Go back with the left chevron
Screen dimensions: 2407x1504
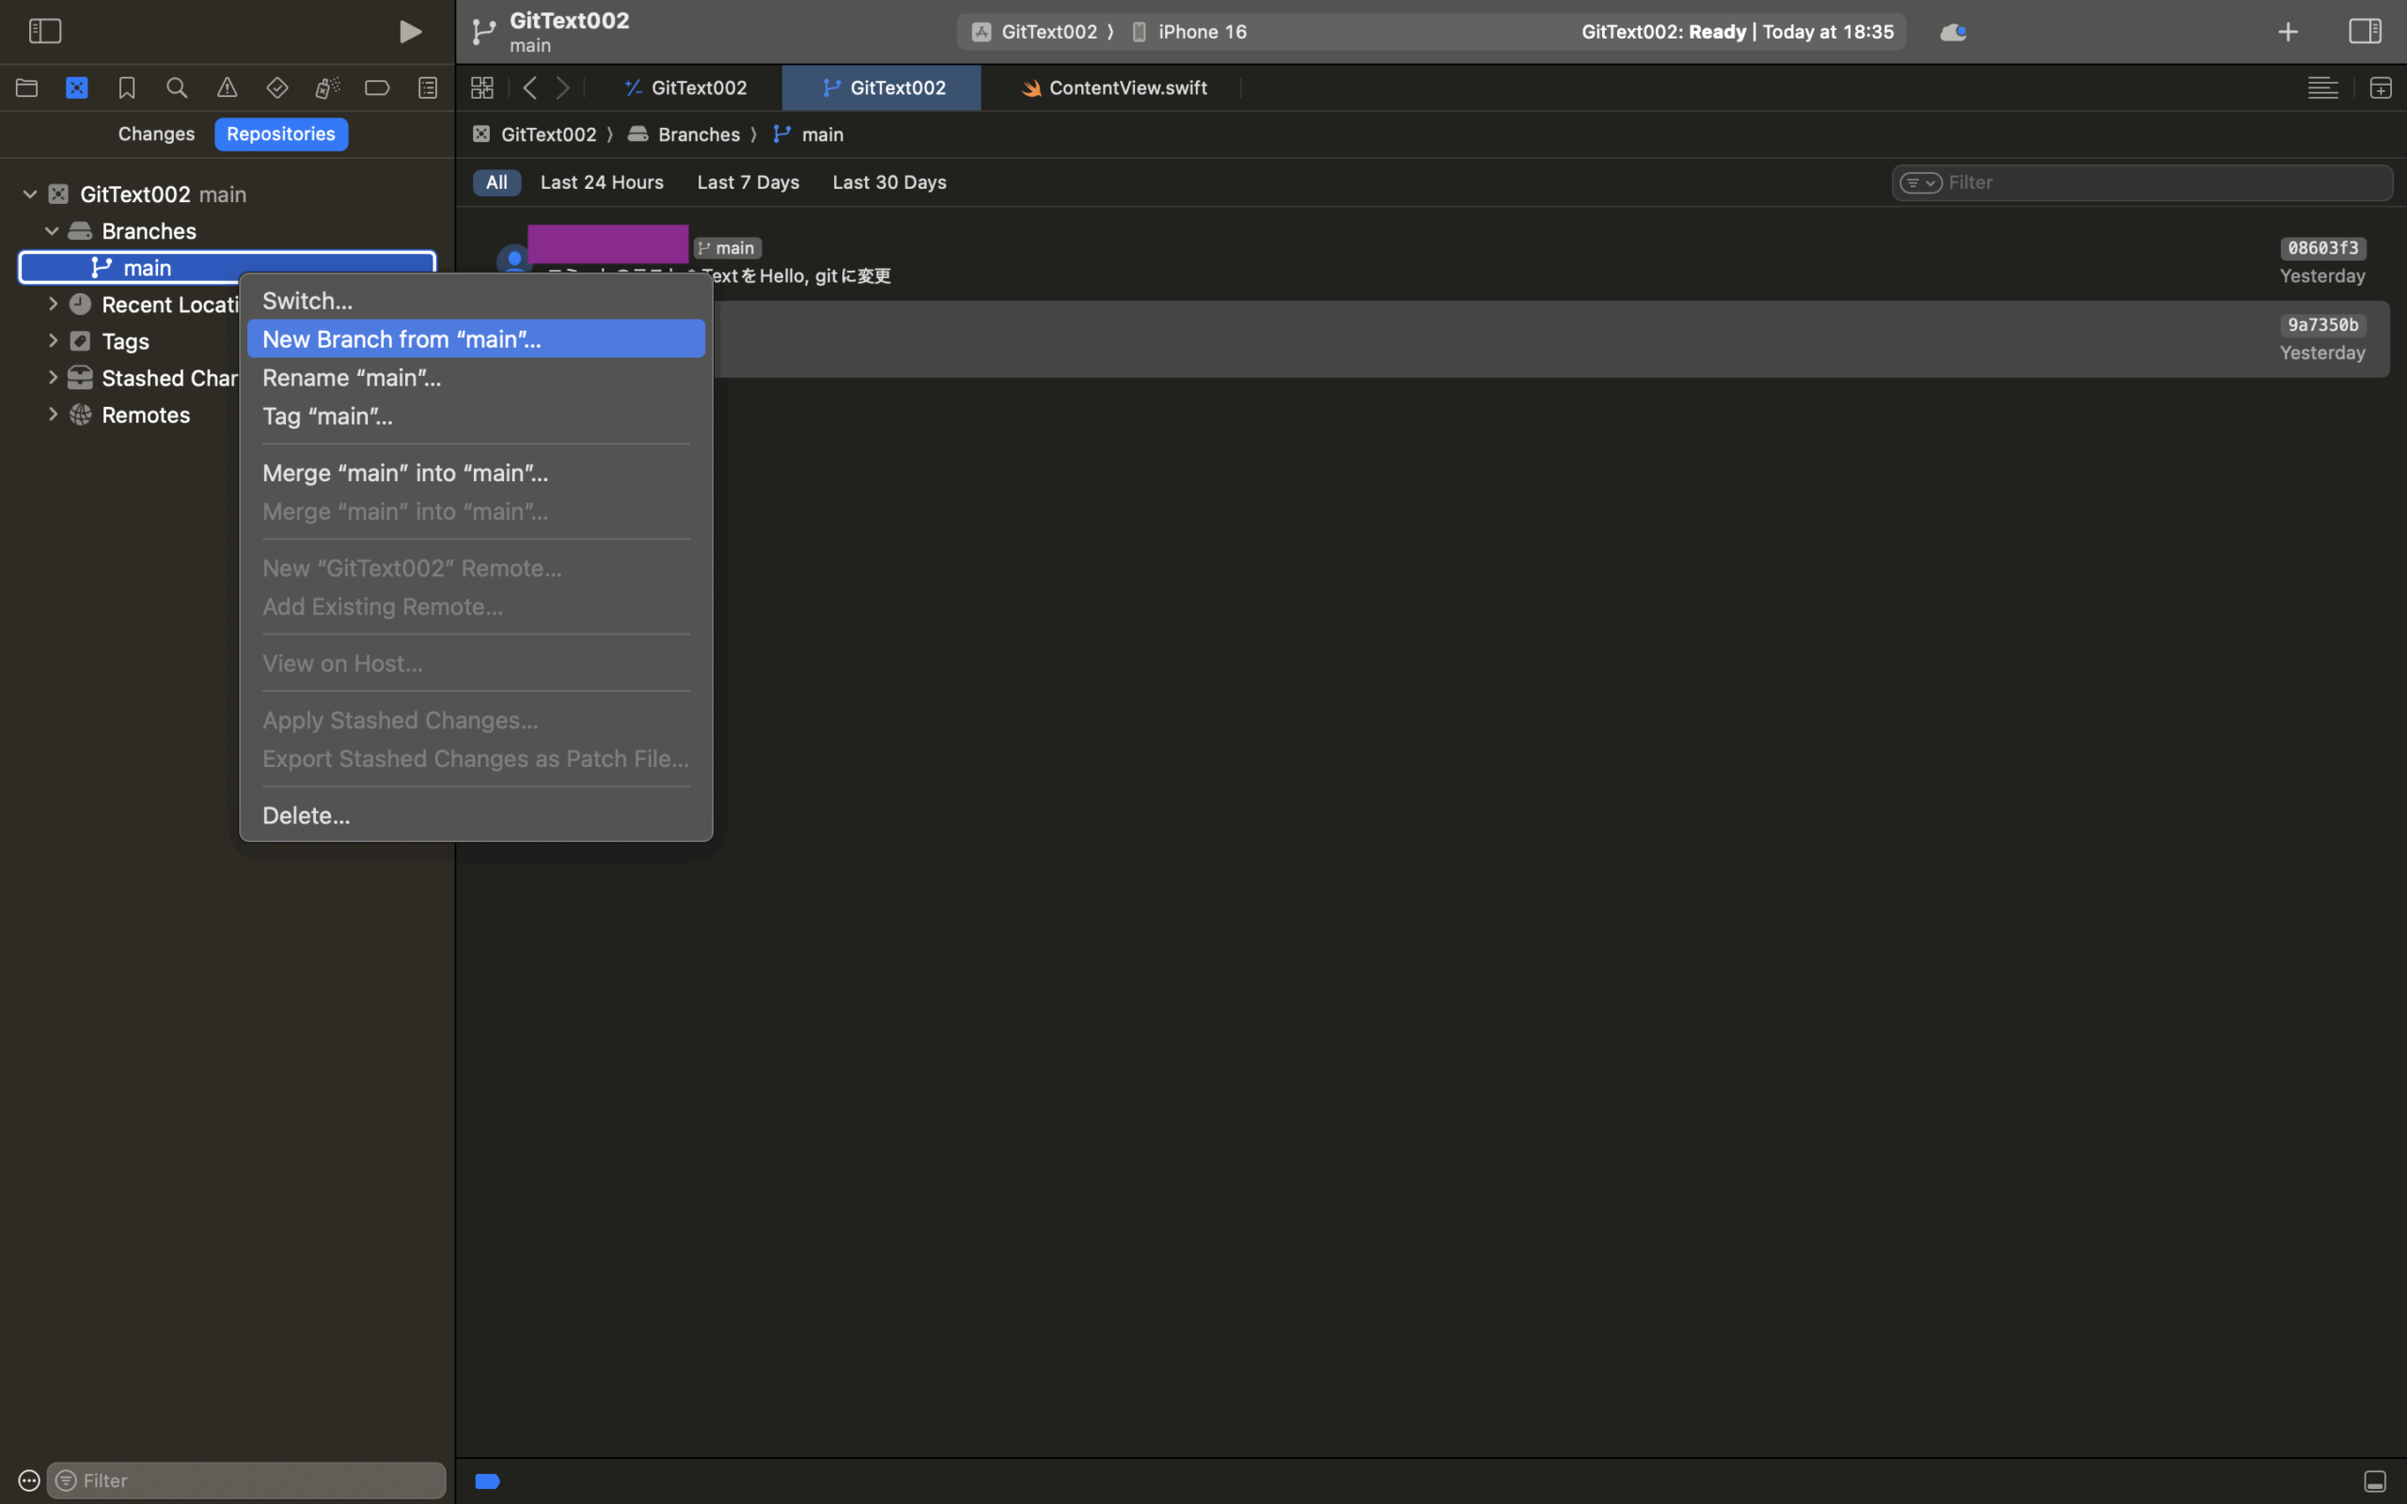tap(530, 87)
